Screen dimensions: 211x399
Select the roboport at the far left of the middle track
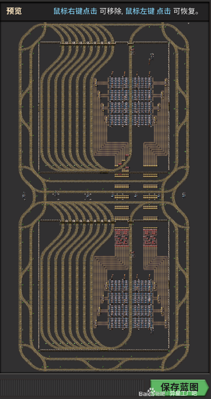[24, 196]
